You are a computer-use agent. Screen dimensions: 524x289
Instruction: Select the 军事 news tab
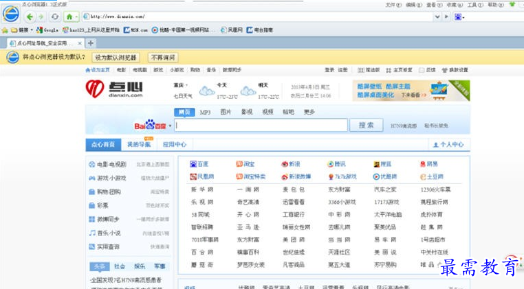click(160, 266)
